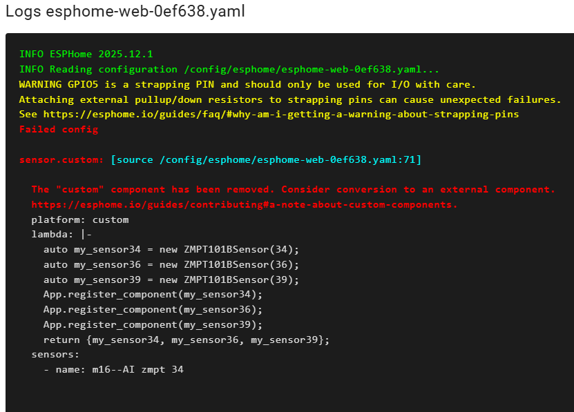Click the "return {my_sensor34, ...}" line
574x412 pixels.
click(x=186, y=340)
